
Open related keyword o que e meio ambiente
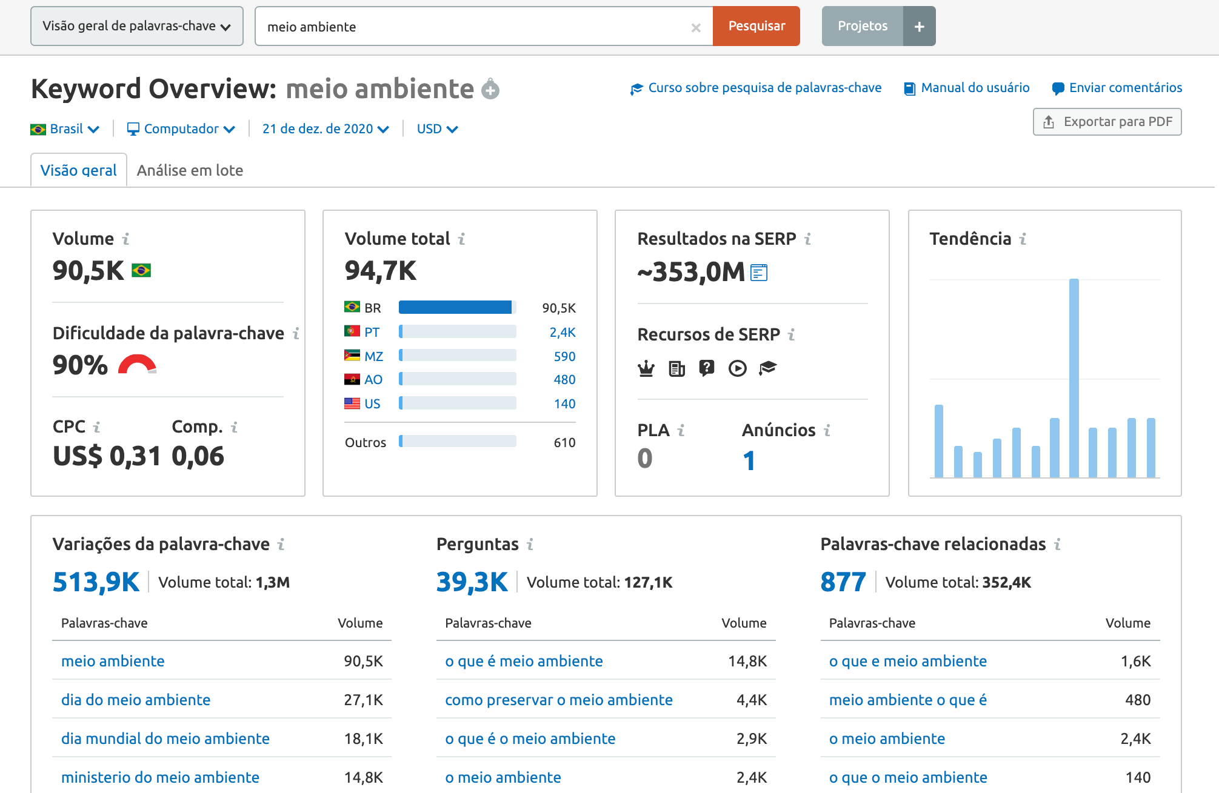pos(908,661)
